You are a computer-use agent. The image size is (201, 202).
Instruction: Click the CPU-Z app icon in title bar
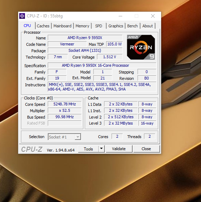click(22, 16)
